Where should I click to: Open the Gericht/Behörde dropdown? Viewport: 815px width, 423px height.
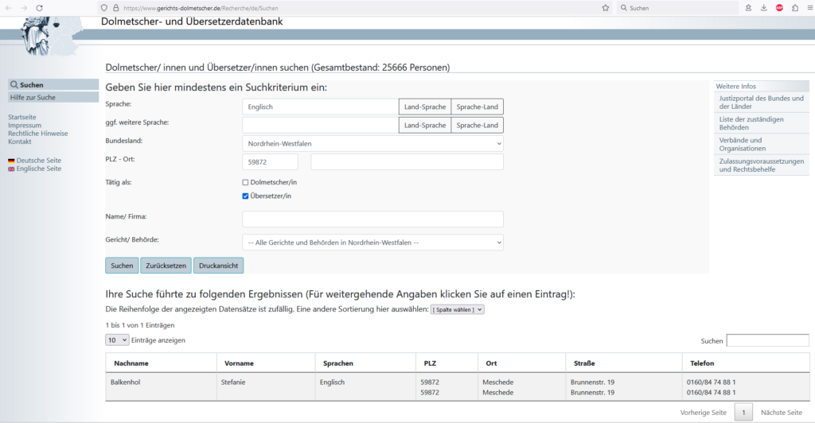(x=372, y=243)
